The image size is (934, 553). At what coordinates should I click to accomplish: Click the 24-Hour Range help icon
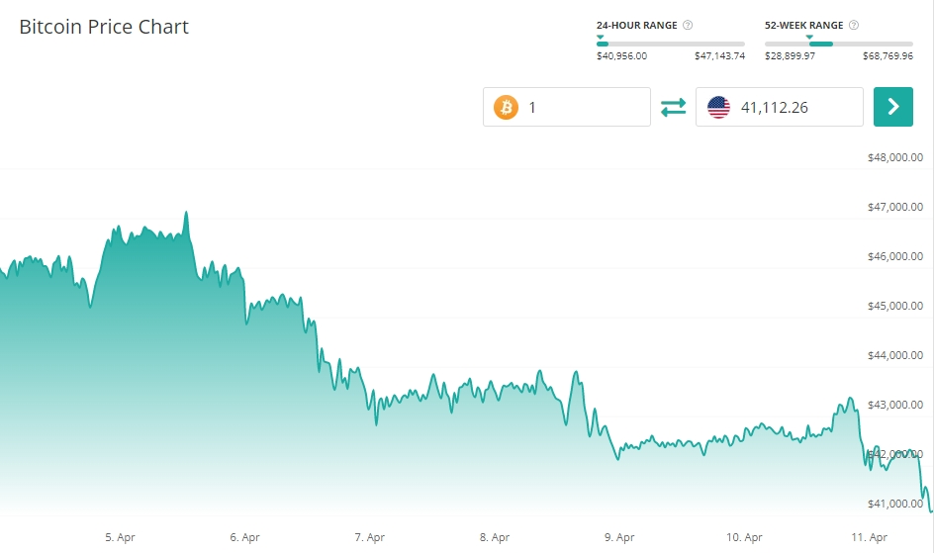coord(688,25)
